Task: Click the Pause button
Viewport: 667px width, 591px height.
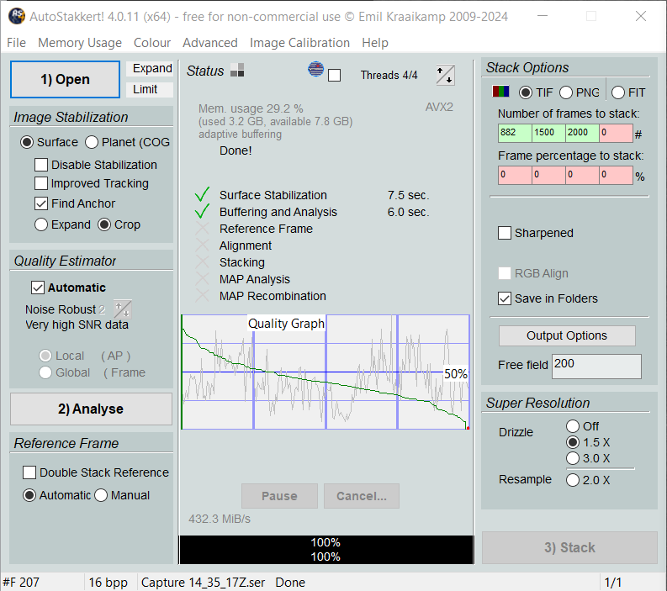Action: (x=279, y=496)
